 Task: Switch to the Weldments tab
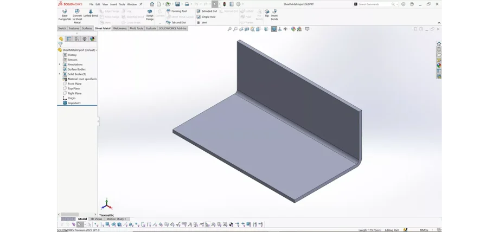[x=120, y=28]
